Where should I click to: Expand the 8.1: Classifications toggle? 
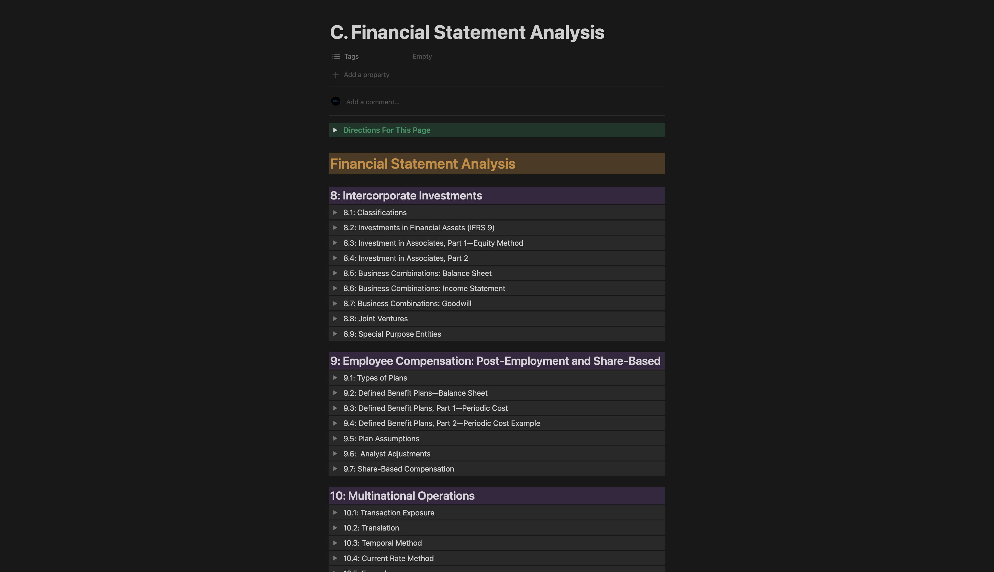coord(336,212)
